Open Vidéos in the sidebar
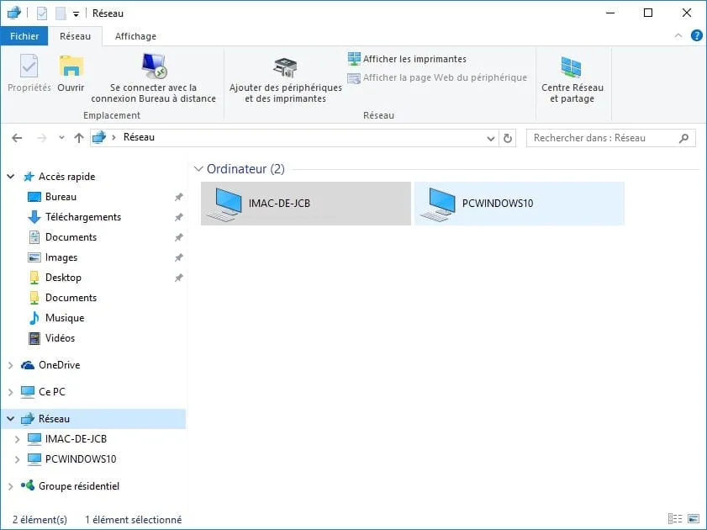 point(60,338)
